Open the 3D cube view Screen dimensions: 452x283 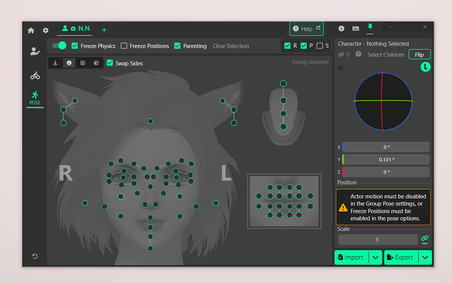(x=96, y=63)
